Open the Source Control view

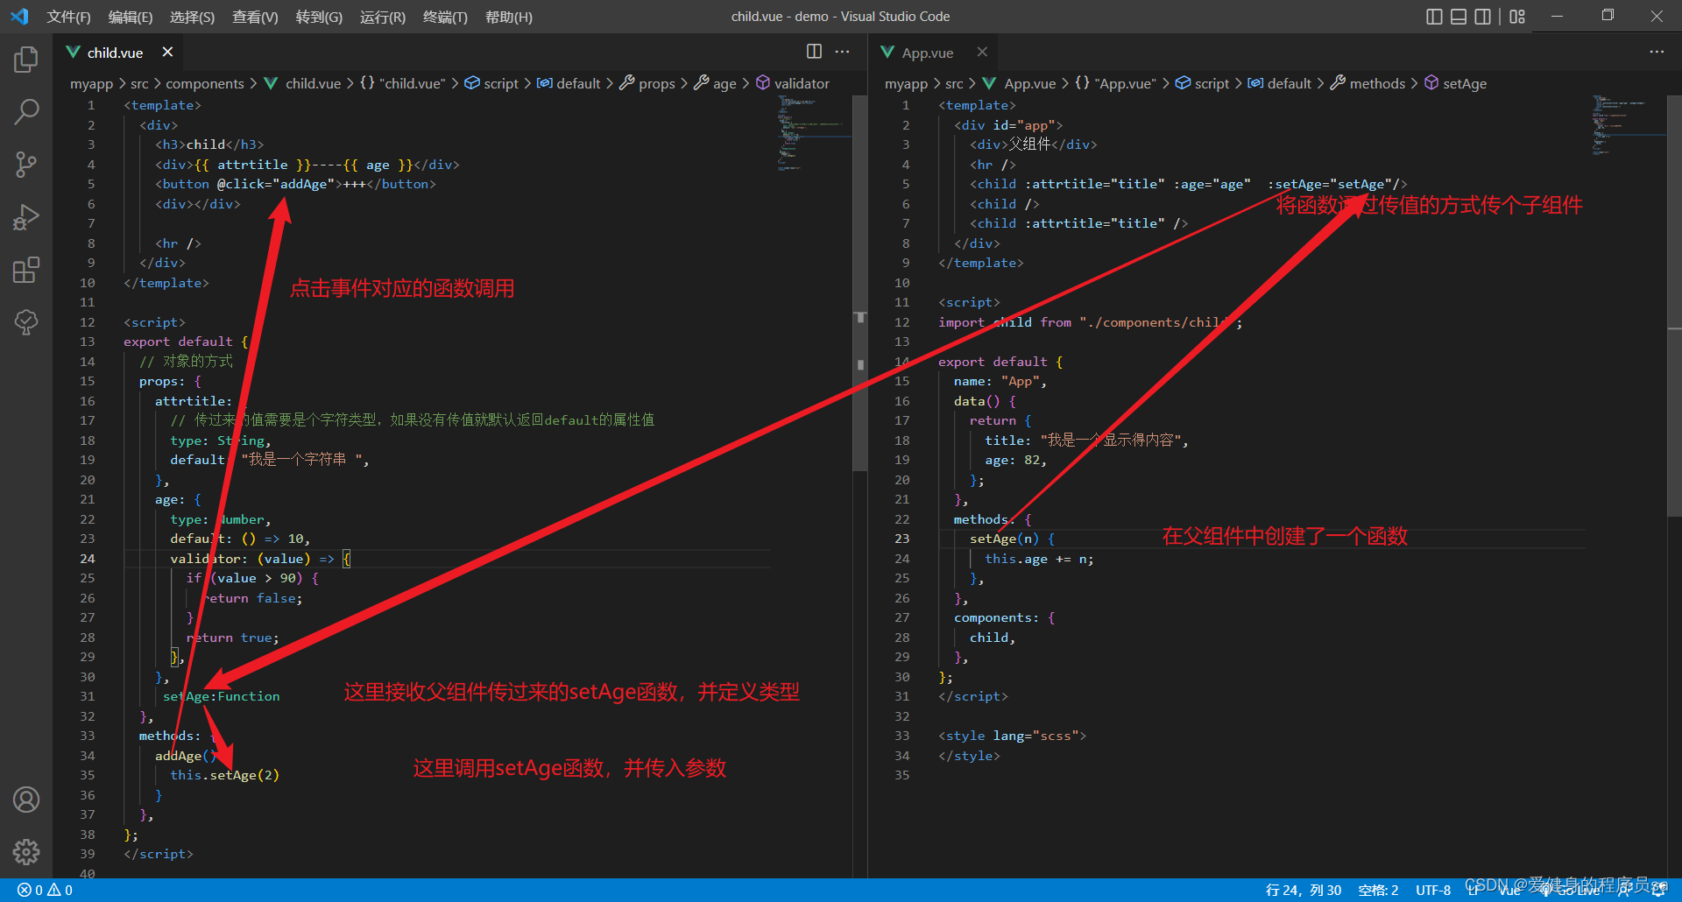(x=26, y=164)
